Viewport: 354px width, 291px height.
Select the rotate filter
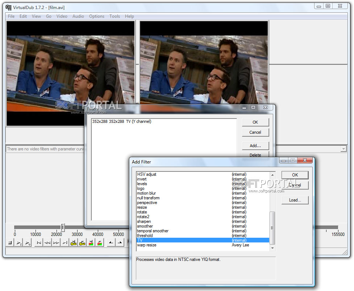(x=203, y=212)
